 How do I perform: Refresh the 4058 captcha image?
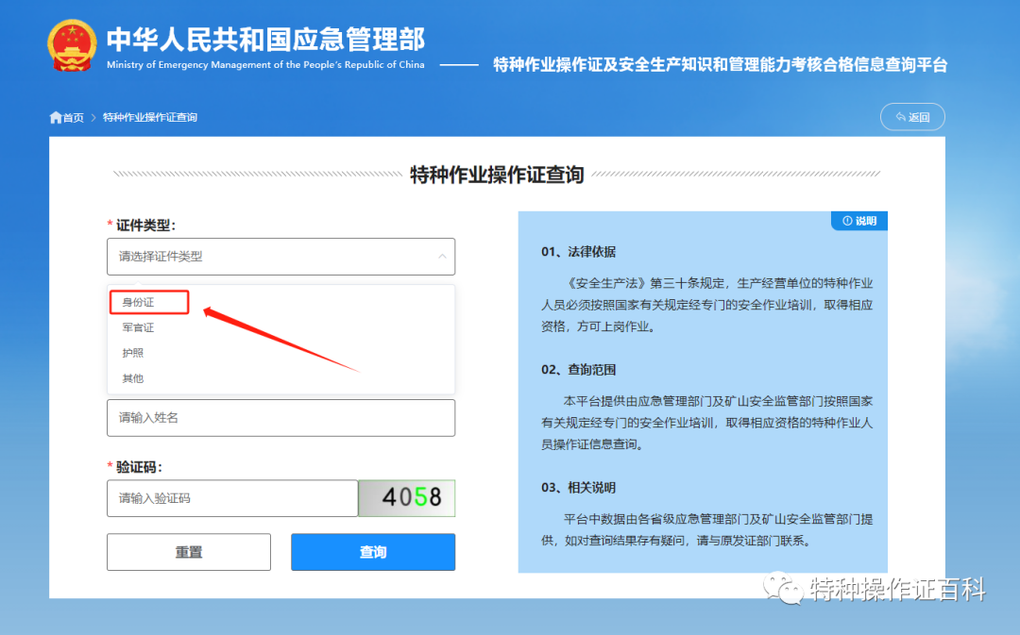coord(406,498)
